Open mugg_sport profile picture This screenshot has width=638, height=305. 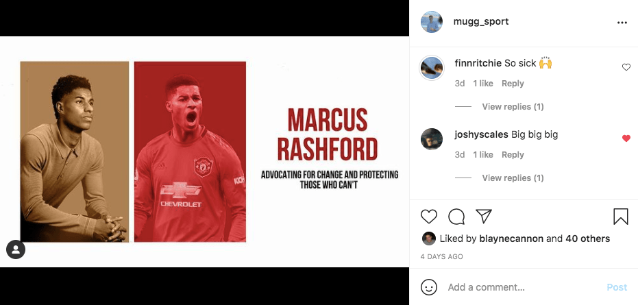431,22
